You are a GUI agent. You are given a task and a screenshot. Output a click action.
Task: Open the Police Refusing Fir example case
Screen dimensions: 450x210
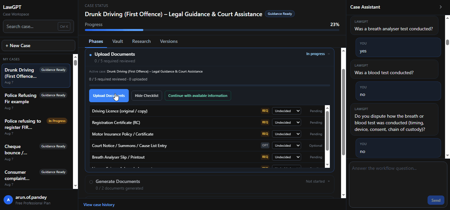(x=36, y=101)
